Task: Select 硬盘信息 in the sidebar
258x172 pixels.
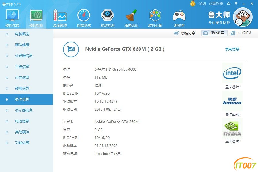Action: point(26,88)
